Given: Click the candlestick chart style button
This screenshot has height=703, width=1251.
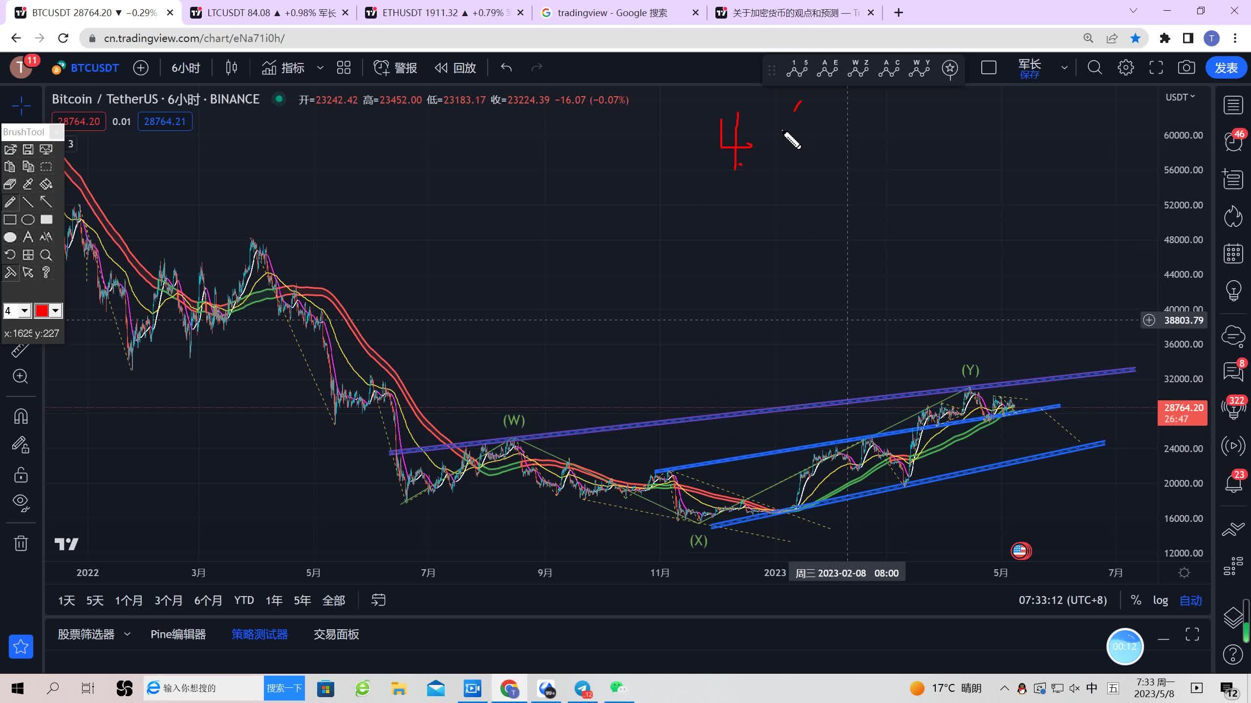Looking at the screenshot, I should [231, 68].
